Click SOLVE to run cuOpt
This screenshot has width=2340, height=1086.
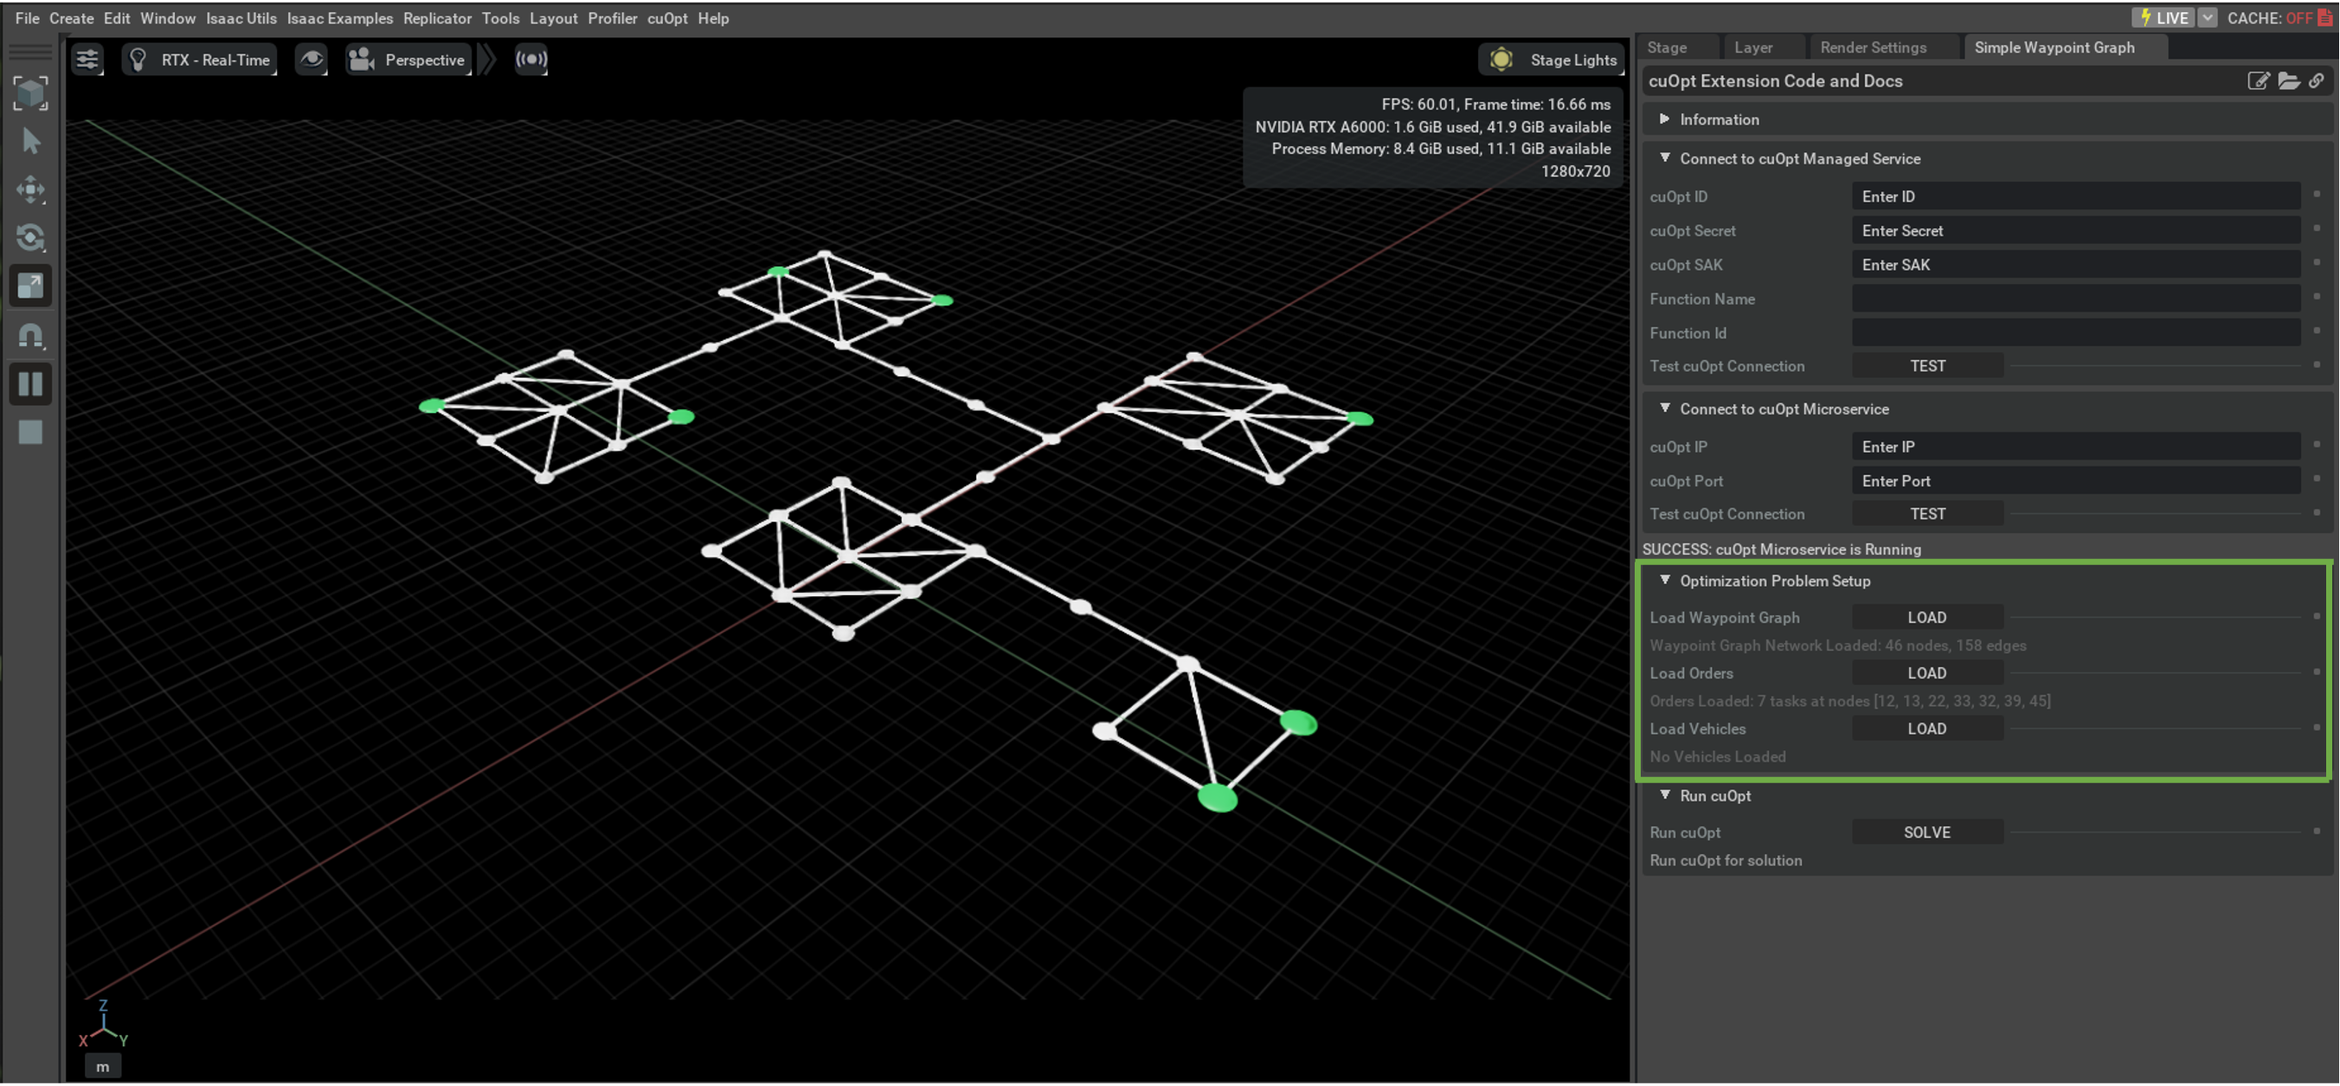coord(1927,832)
